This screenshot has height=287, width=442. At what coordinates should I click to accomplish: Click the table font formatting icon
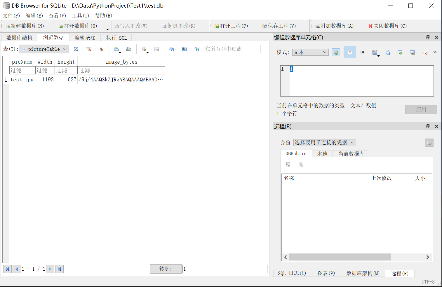tap(172, 49)
